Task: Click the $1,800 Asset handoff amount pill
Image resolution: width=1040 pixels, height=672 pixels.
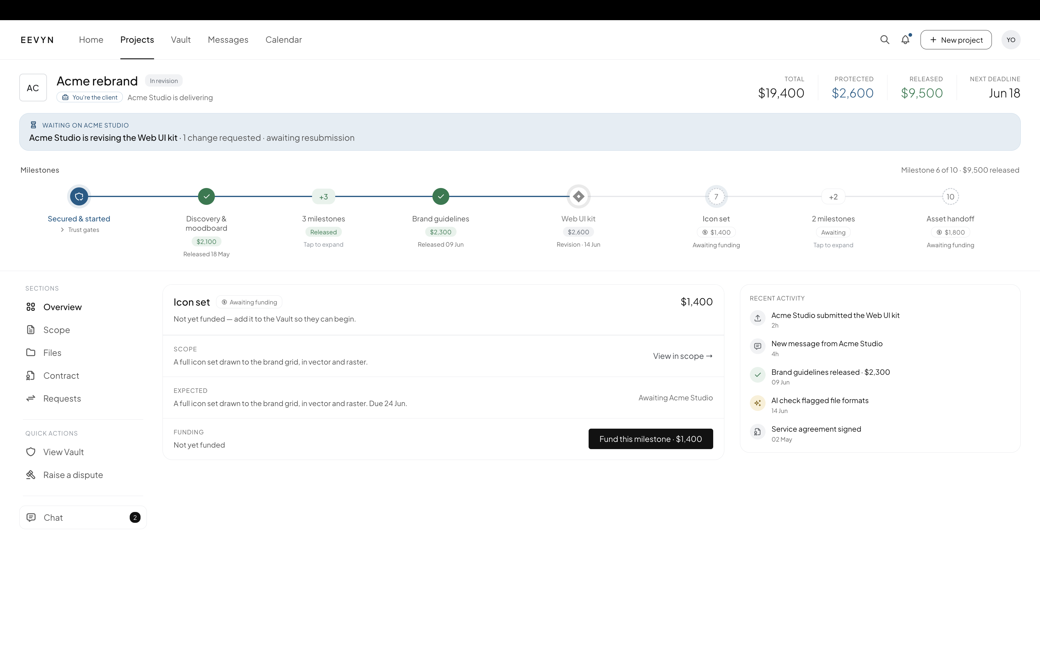Action: tap(951, 233)
